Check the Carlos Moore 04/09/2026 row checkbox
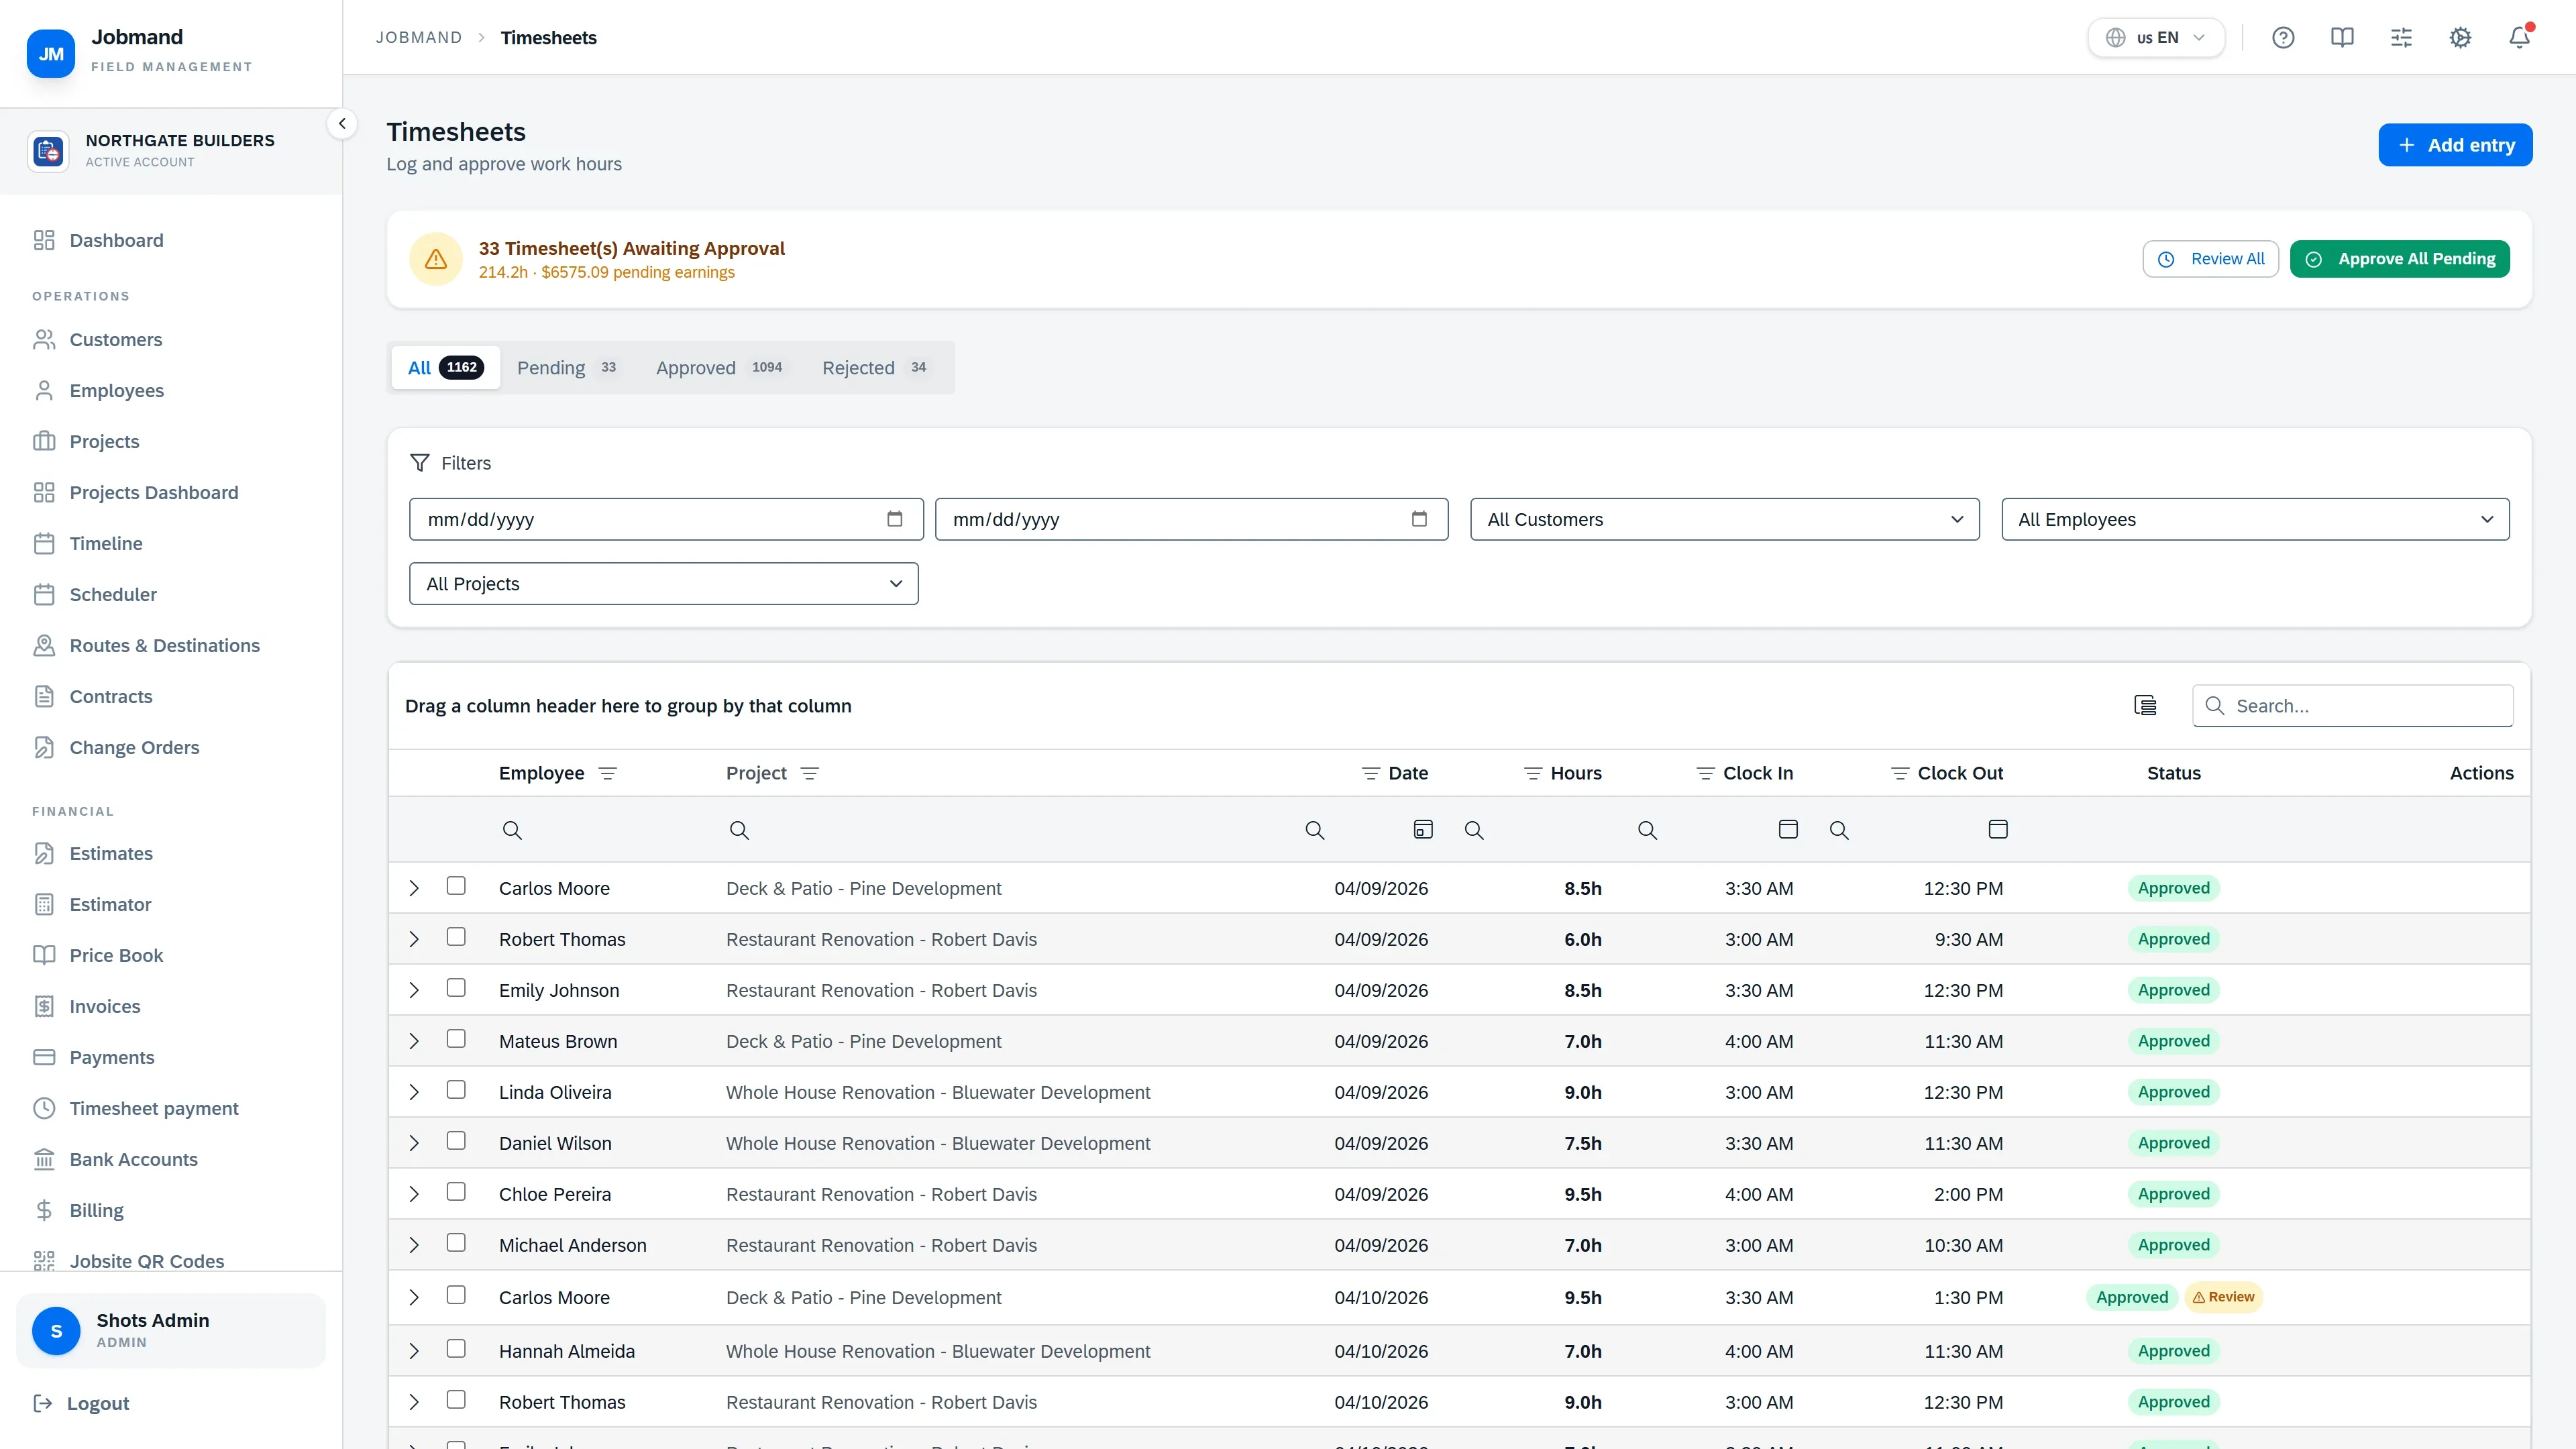Screen dimensions: 2576x1449 [x=456, y=886]
